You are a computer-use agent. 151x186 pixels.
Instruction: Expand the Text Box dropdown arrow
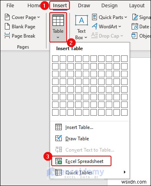click(86, 37)
